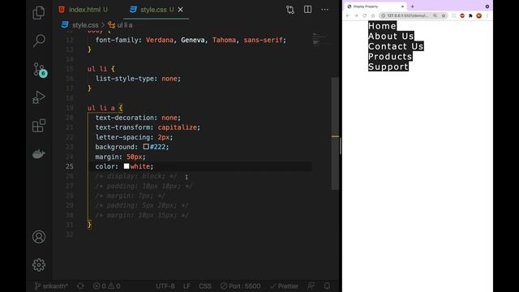The height and width of the screenshot is (292, 519).
Task: Open the editor More Actions menu
Action: tap(325, 10)
